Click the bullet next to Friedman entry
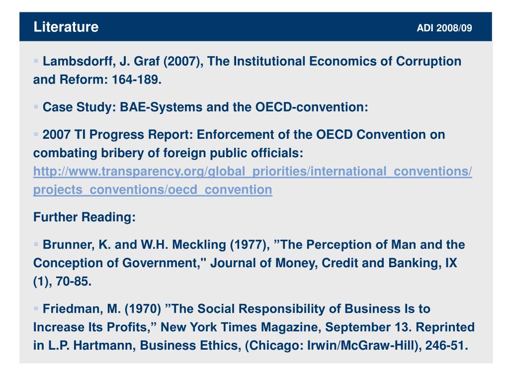The image size is (509, 382). pyautogui.click(x=36, y=308)
